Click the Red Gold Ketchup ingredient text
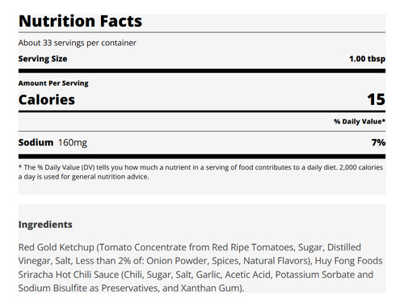The image size is (404, 307). [x=57, y=247]
